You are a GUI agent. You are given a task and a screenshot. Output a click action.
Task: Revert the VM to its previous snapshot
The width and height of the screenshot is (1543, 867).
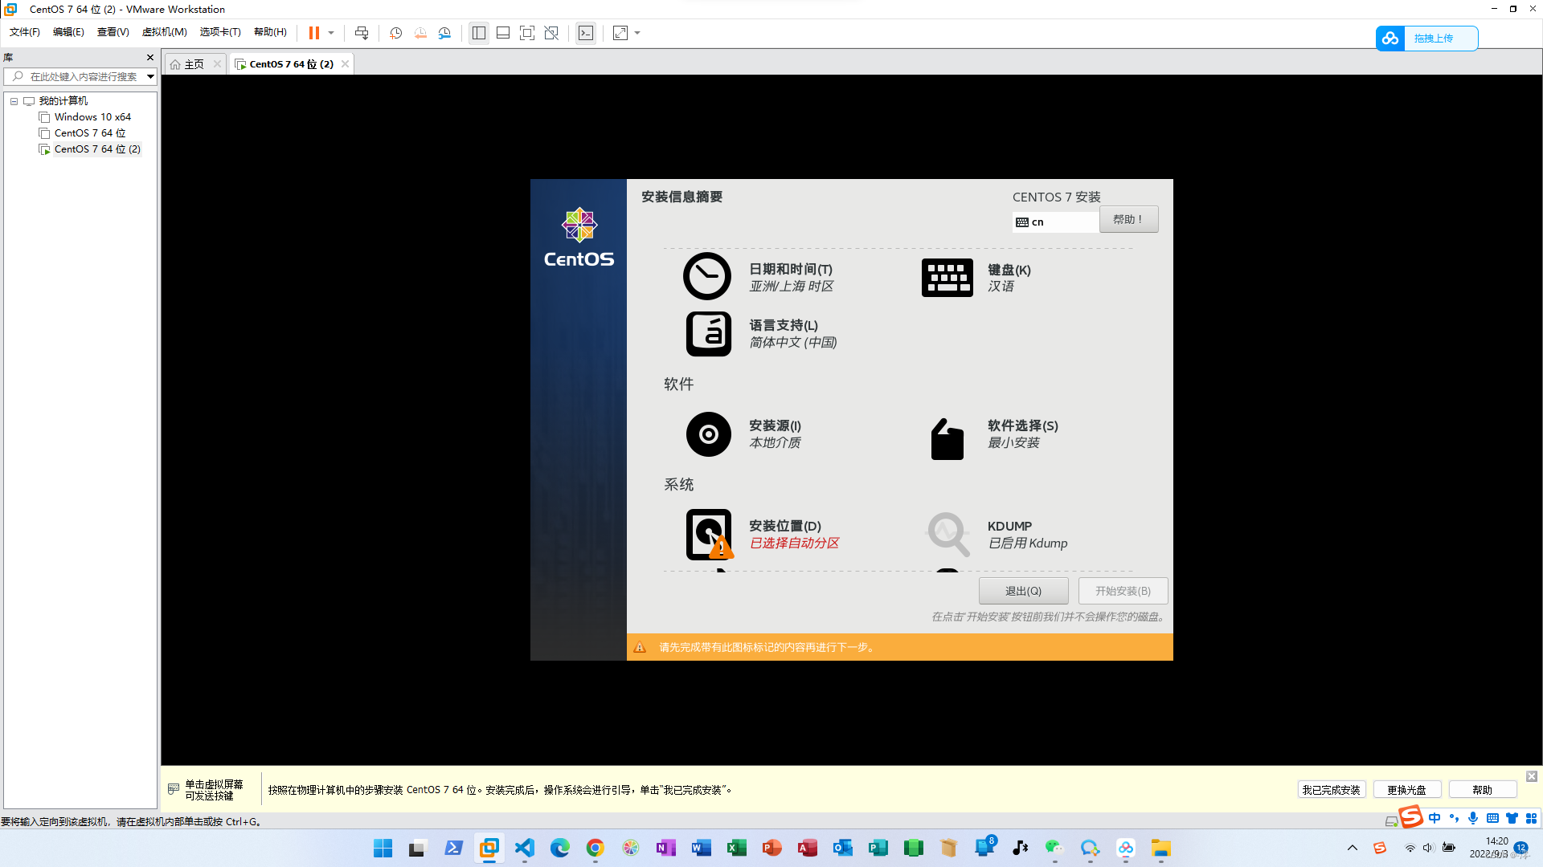(420, 33)
